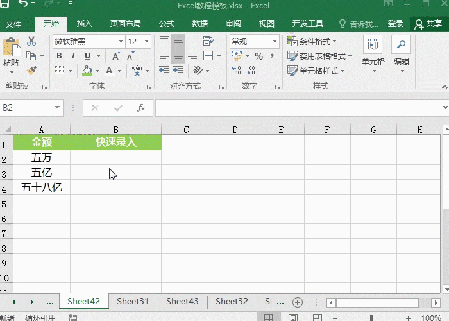Apply percent style
Screen dimensions: 449x321
(259, 56)
